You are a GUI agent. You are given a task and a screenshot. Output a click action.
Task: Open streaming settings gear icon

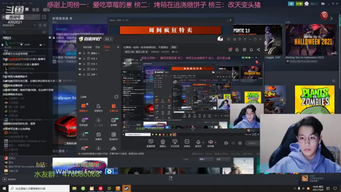pyautogui.click(x=240, y=143)
